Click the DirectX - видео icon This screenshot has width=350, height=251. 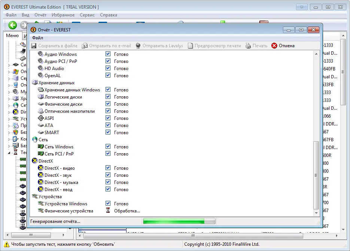tap(41, 168)
